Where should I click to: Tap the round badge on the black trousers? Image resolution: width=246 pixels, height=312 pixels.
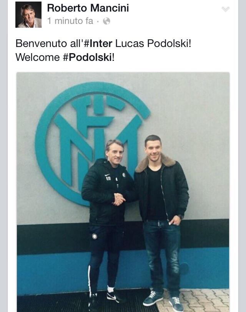tap(95, 236)
